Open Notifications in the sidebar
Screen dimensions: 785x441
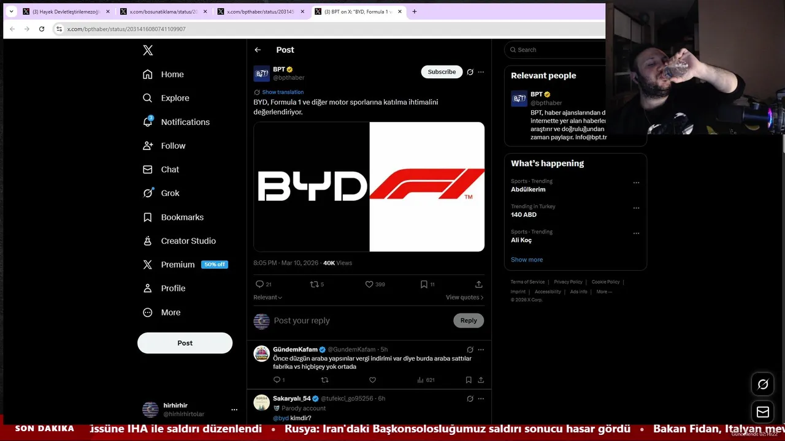(176, 122)
